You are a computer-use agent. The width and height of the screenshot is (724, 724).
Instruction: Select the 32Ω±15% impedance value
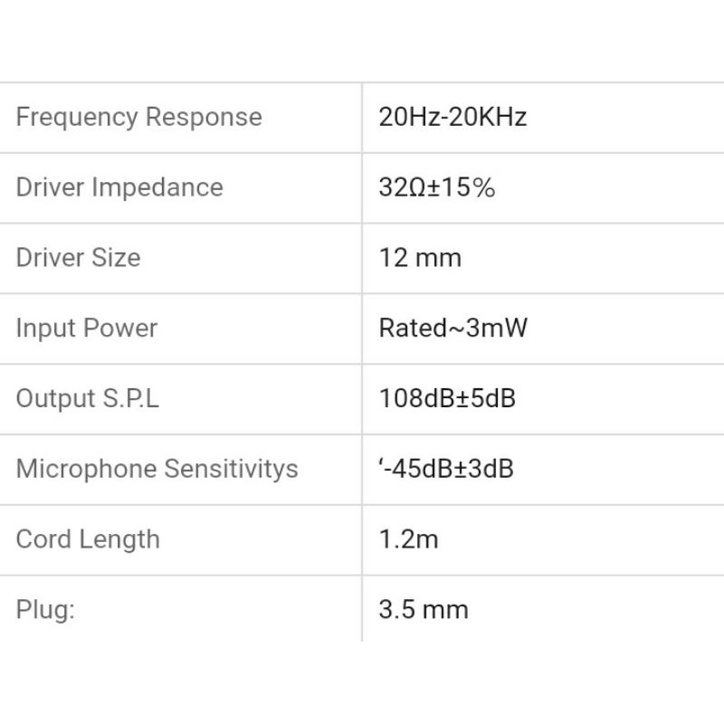click(x=436, y=187)
